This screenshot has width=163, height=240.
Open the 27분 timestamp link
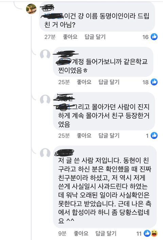(x=50, y=37)
